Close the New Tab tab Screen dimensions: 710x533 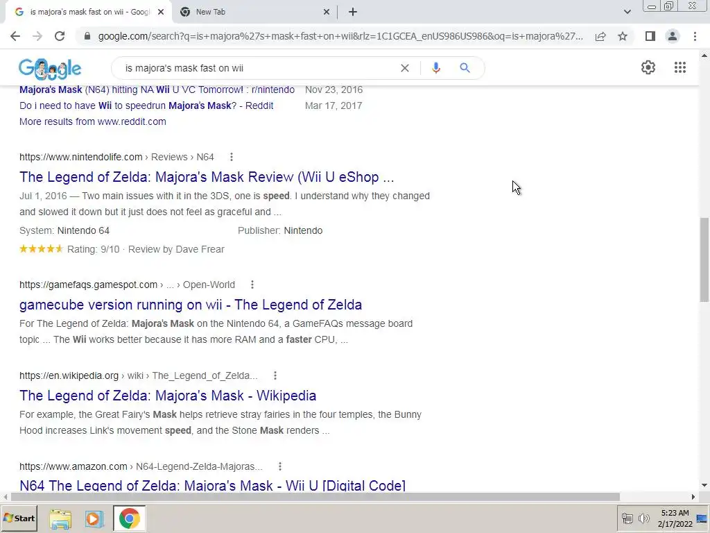pyautogui.click(x=327, y=12)
